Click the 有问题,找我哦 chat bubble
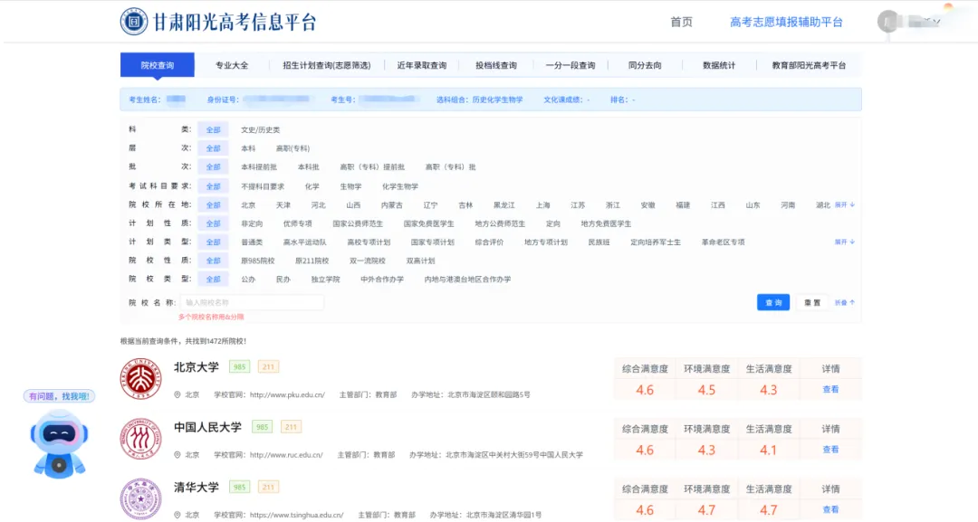Viewport: 978px width, 522px height. (59, 396)
